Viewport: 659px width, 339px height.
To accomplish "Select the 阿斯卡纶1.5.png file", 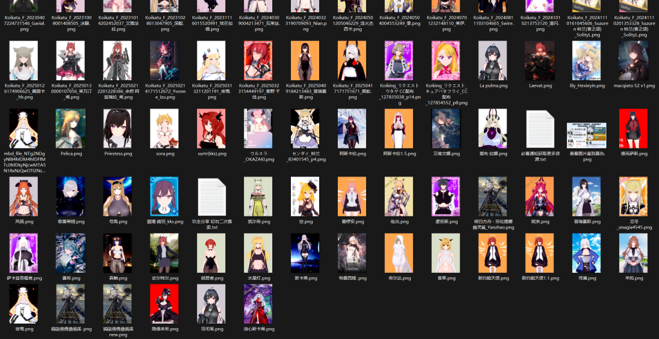I will pyautogui.click(x=399, y=128).
